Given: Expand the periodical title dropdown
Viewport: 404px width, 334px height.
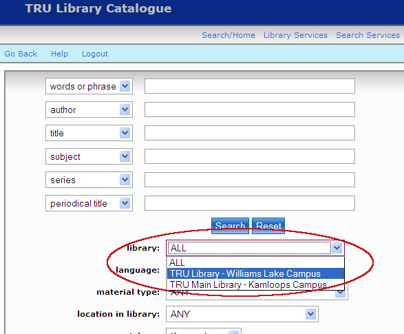Looking at the screenshot, I should point(89,203).
